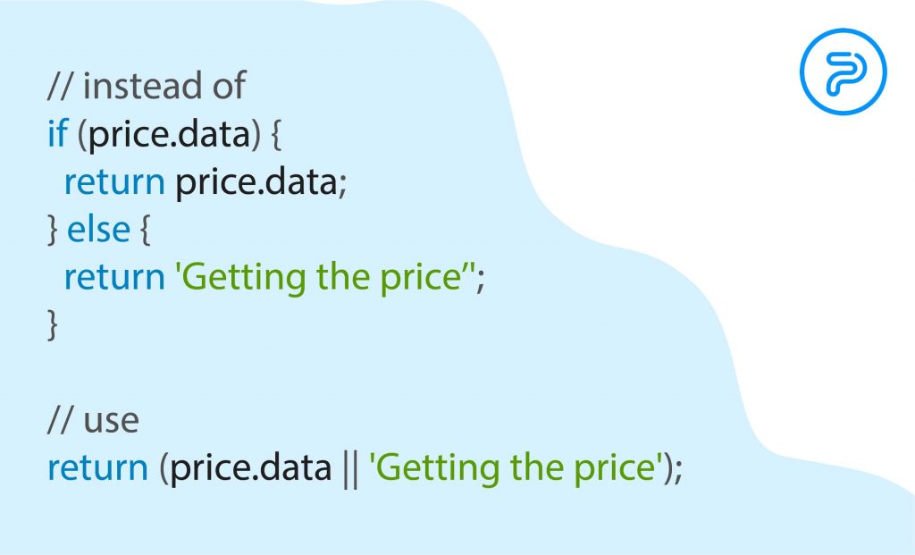Viewport: 915px width, 555px height.
Task: Click '(price.data)' in the if condition
Action: (x=169, y=135)
